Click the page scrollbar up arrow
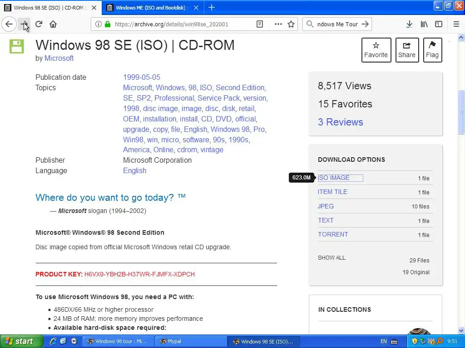The image size is (465, 348). tap(461, 37)
